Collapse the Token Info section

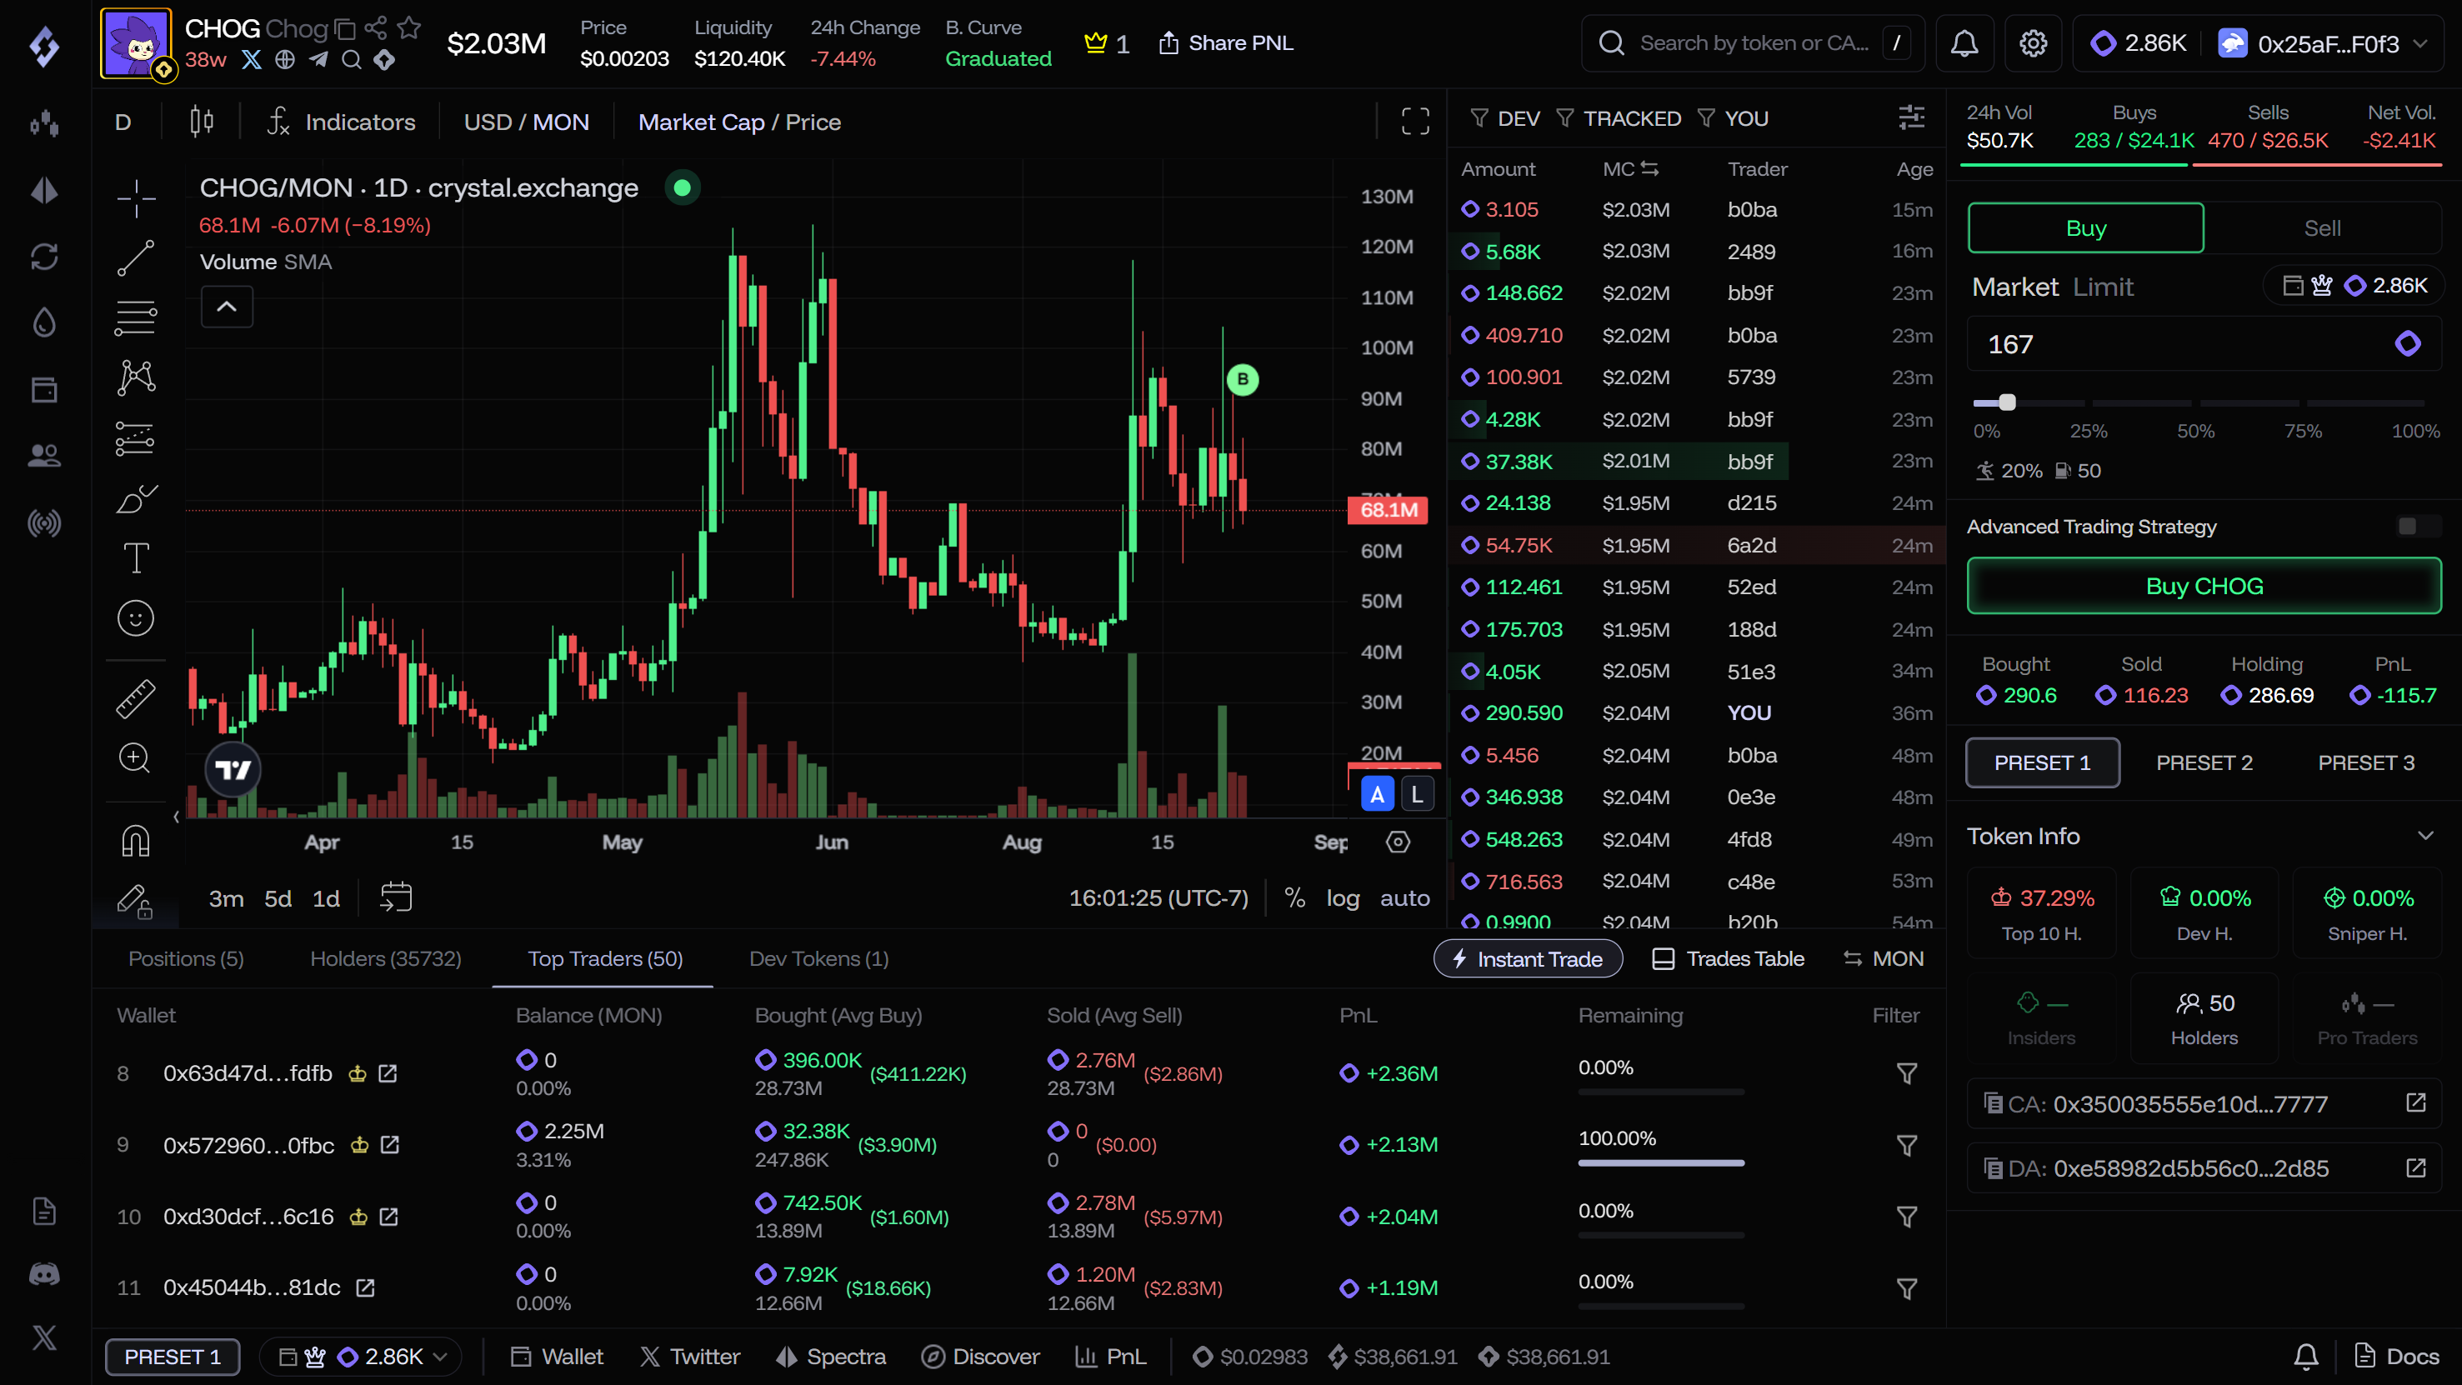coord(2424,837)
